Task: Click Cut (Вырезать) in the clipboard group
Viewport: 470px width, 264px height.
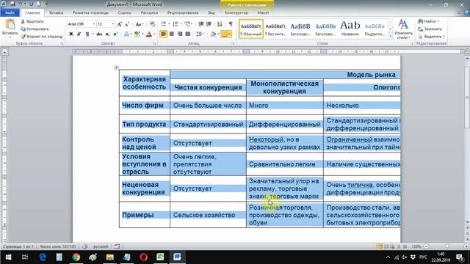Action: 32,21
